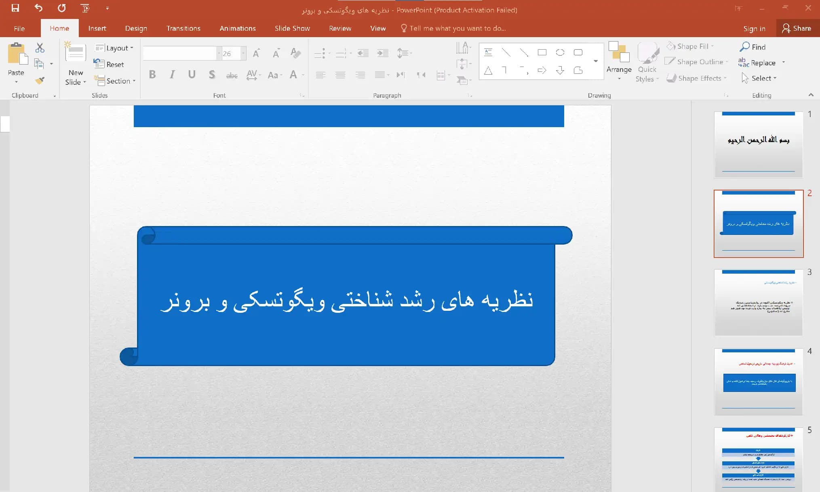This screenshot has height=492, width=820.
Task: Start slideshow from beginning icon
Action: [85, 8]
